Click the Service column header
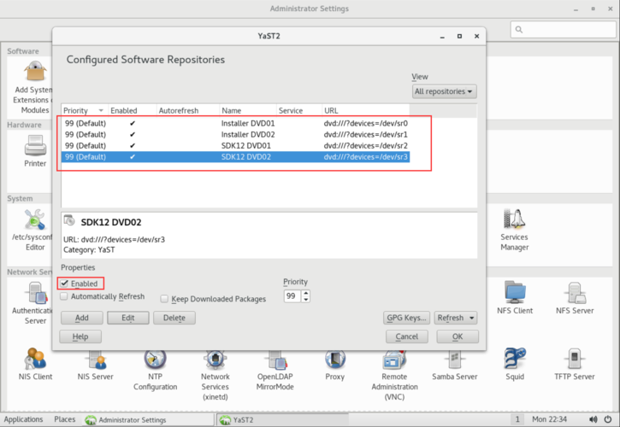This screenshot has width=620, height=427. (x=299, y=111)
